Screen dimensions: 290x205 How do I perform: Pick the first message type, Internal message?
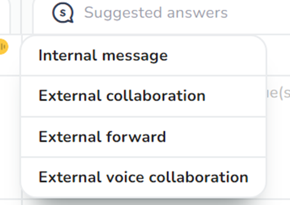(x=143, y=55)
